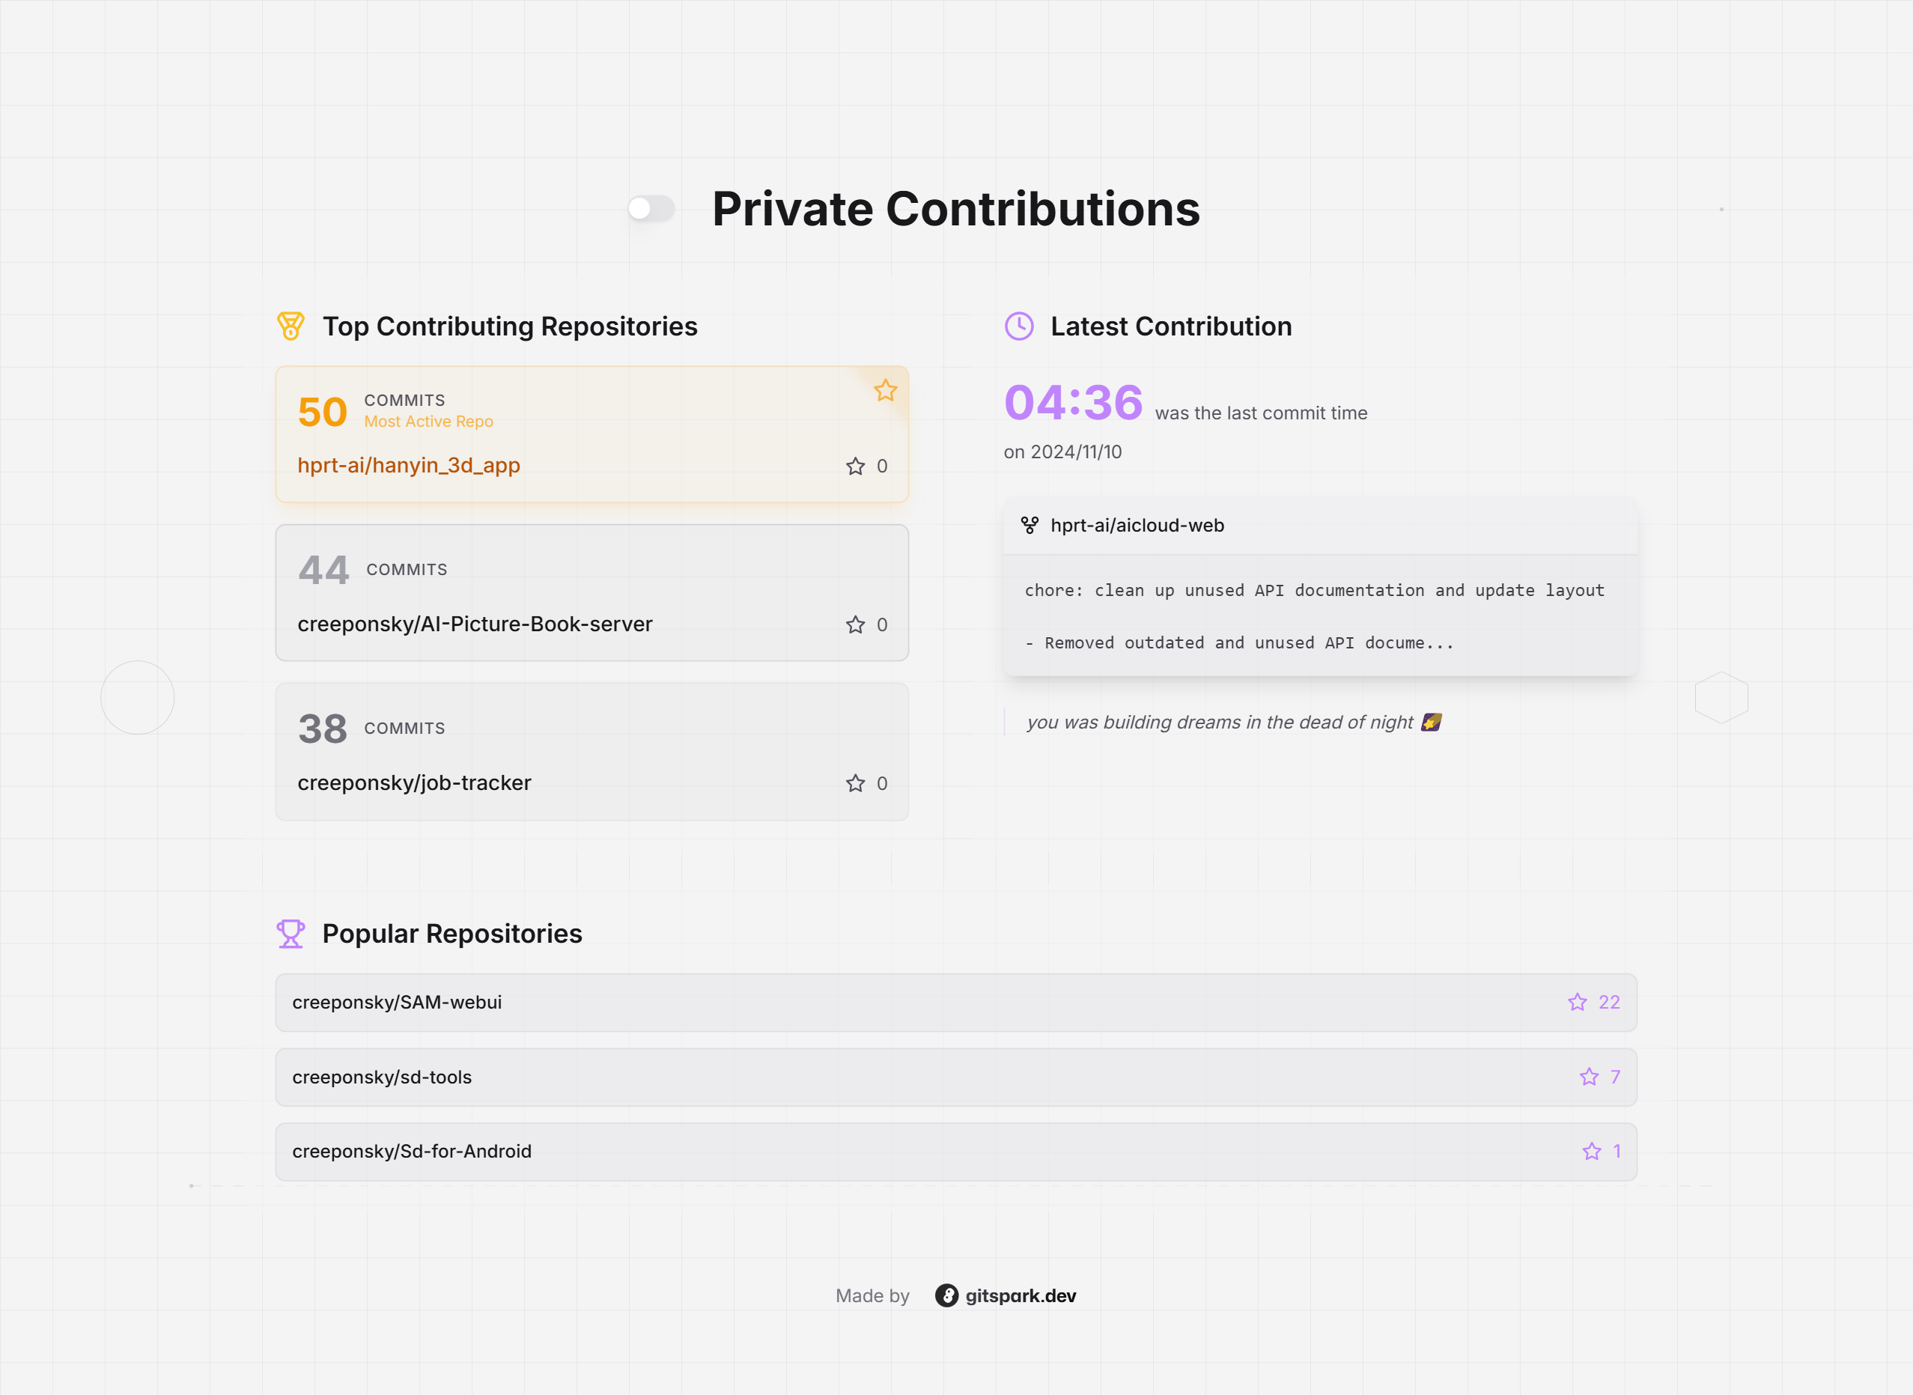Viewport: 1913px width, 1395px height.
Task: Open the hprt-ai/hanyin_3d_app repository link
Action: [409, 465]
